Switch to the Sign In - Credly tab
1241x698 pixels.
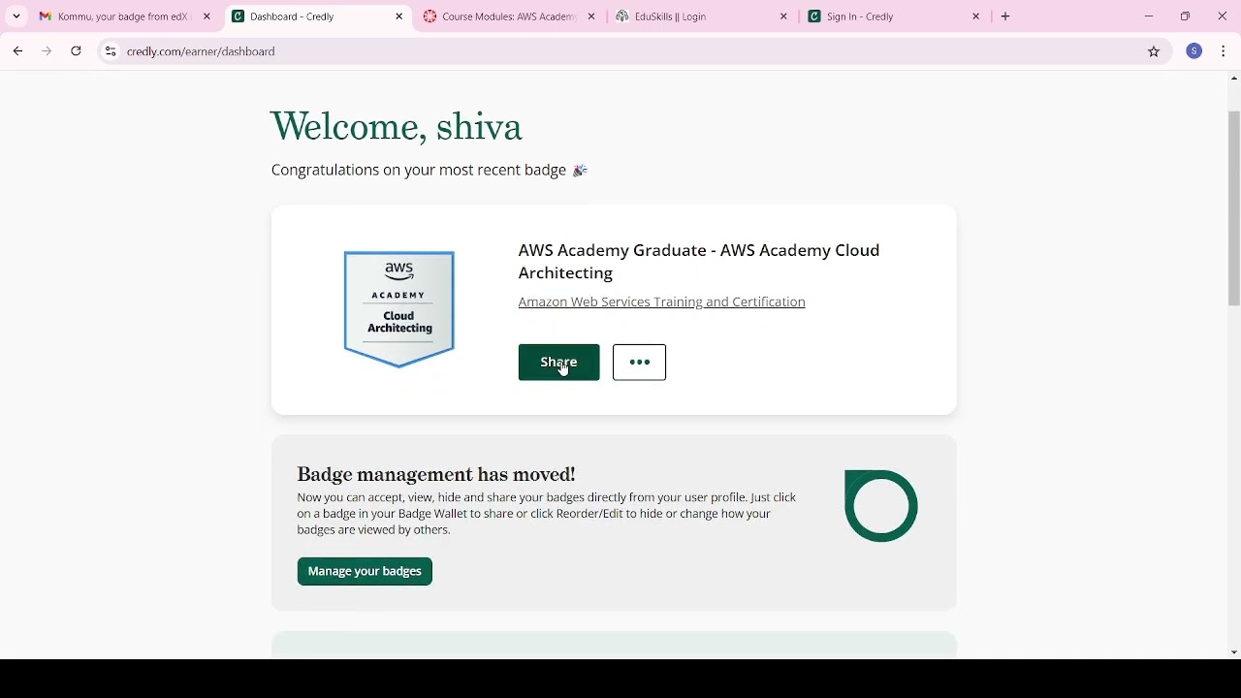(892, 16)
